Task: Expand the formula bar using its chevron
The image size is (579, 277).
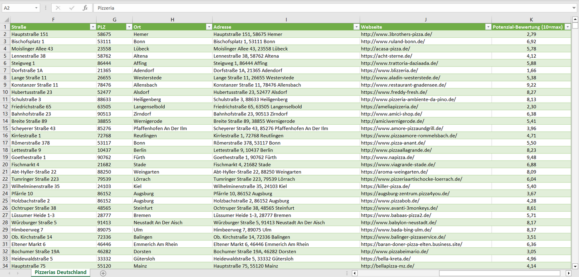Action: tap(575, 8)
